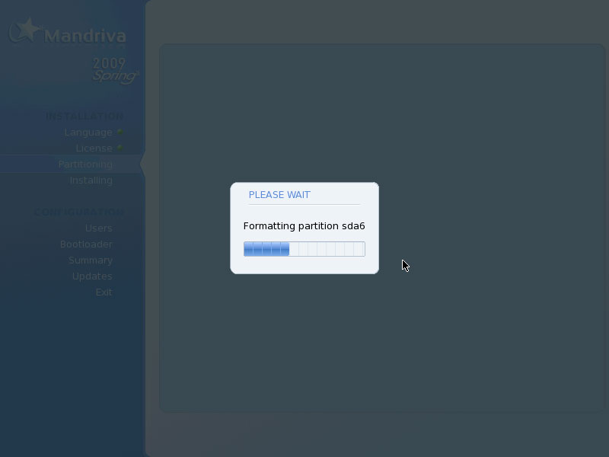Click the Mandriva star logo
This screenshot has width=609, height=457.
coord(24,30)
